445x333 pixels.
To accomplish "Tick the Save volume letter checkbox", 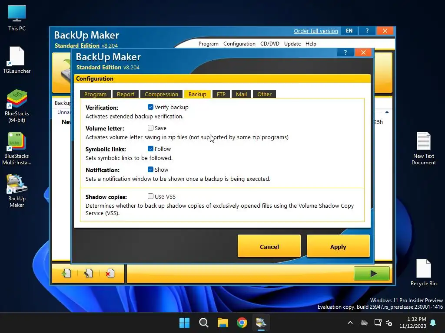I will [150, 128].
